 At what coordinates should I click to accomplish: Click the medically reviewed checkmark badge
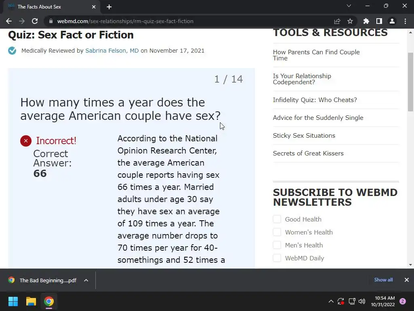tap(12, 51)
